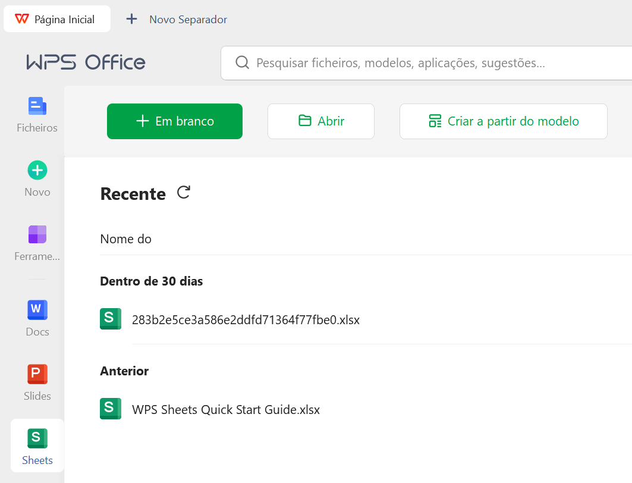
Task: Select the Sheets sidebar icon
Action: (37, 445)
